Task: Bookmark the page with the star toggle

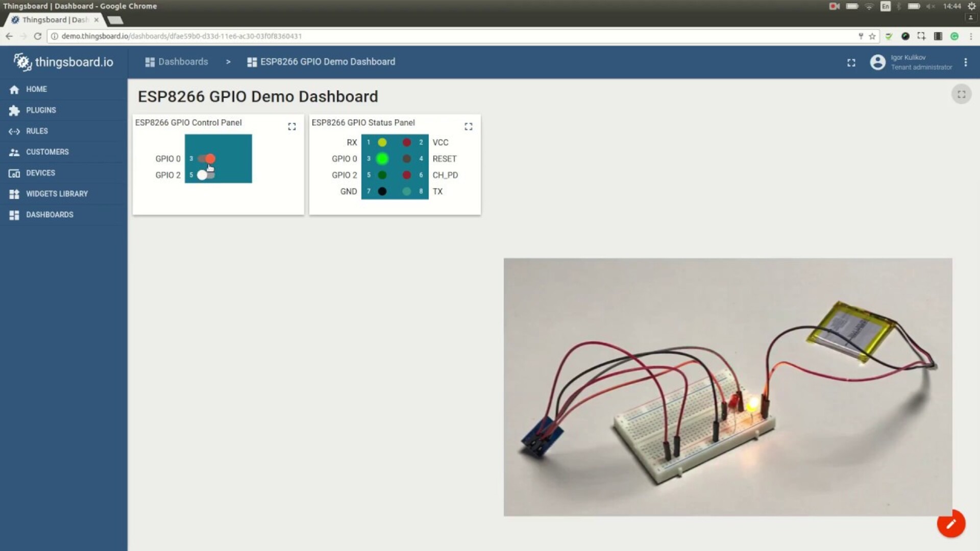Action: tap(872, 36)
